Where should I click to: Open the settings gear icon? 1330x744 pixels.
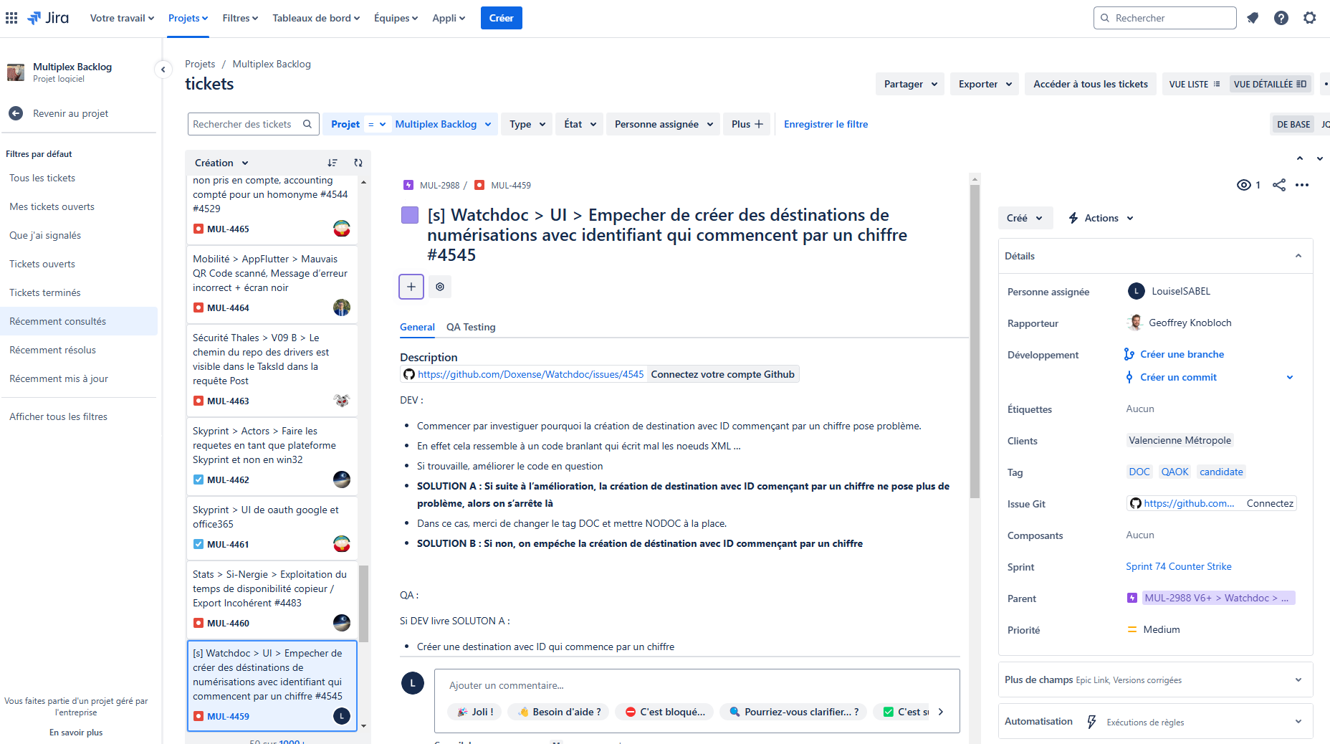coord(1310,18)
